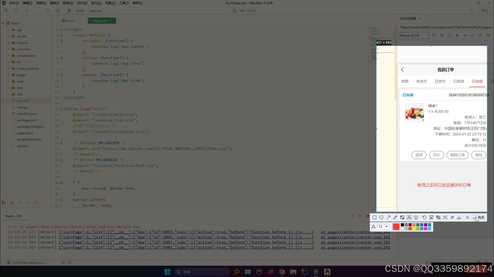
Task: Open the browser console devtools icon
Action: point(450,35)
